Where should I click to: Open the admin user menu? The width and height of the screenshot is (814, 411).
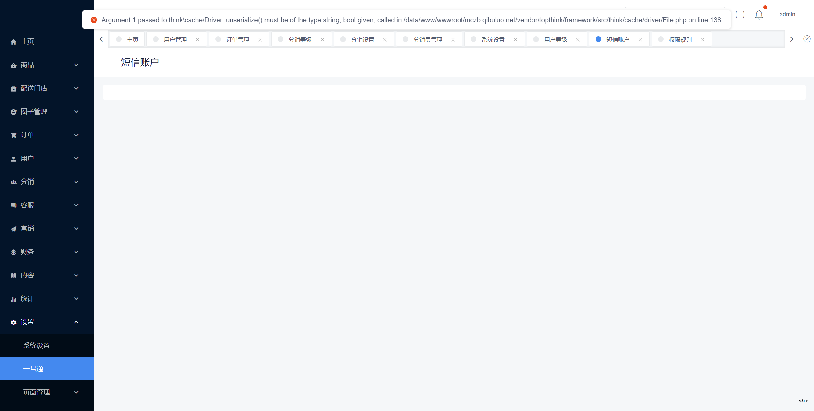(x=787, y=14)
